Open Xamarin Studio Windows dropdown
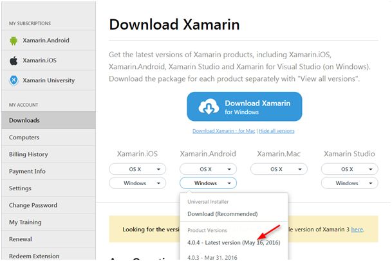 click(x=350, y=183)
